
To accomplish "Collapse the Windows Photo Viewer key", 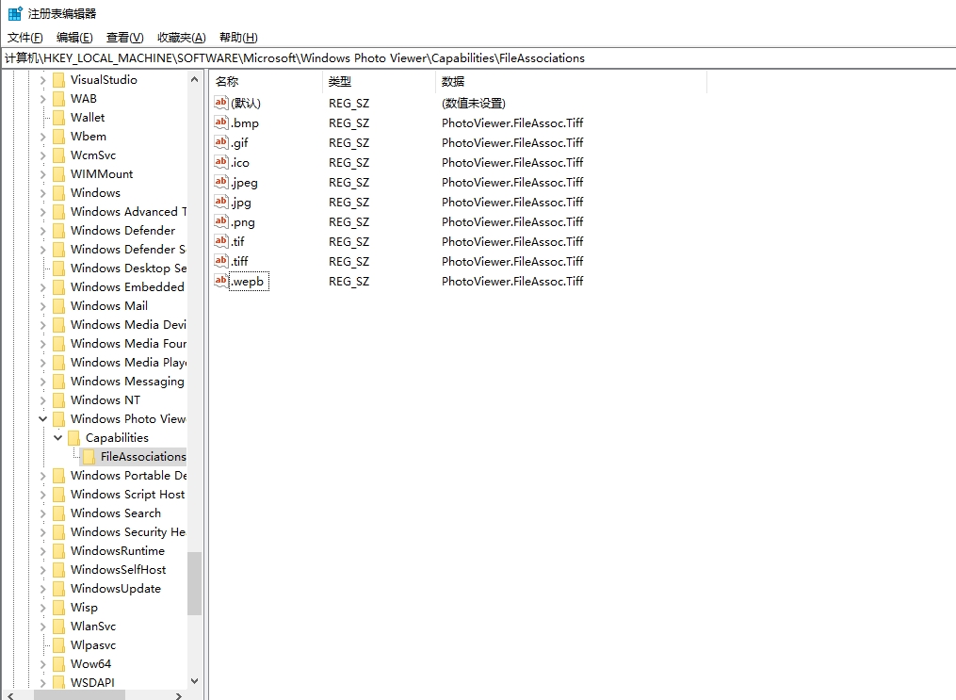I will tap(42, 419).
